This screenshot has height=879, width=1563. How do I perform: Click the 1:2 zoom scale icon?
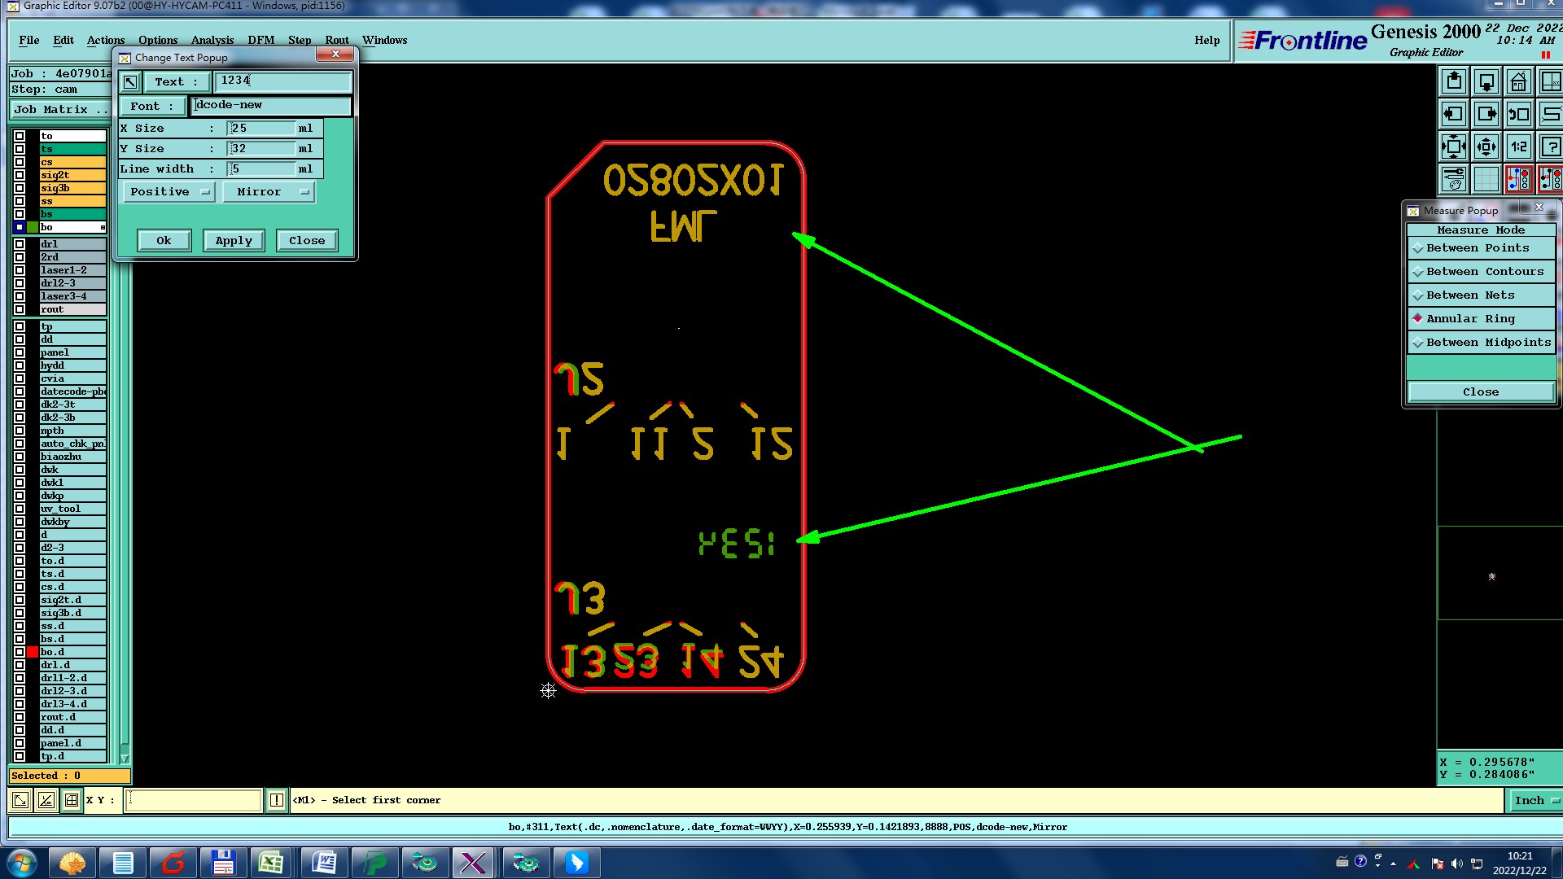point(1518,147)
